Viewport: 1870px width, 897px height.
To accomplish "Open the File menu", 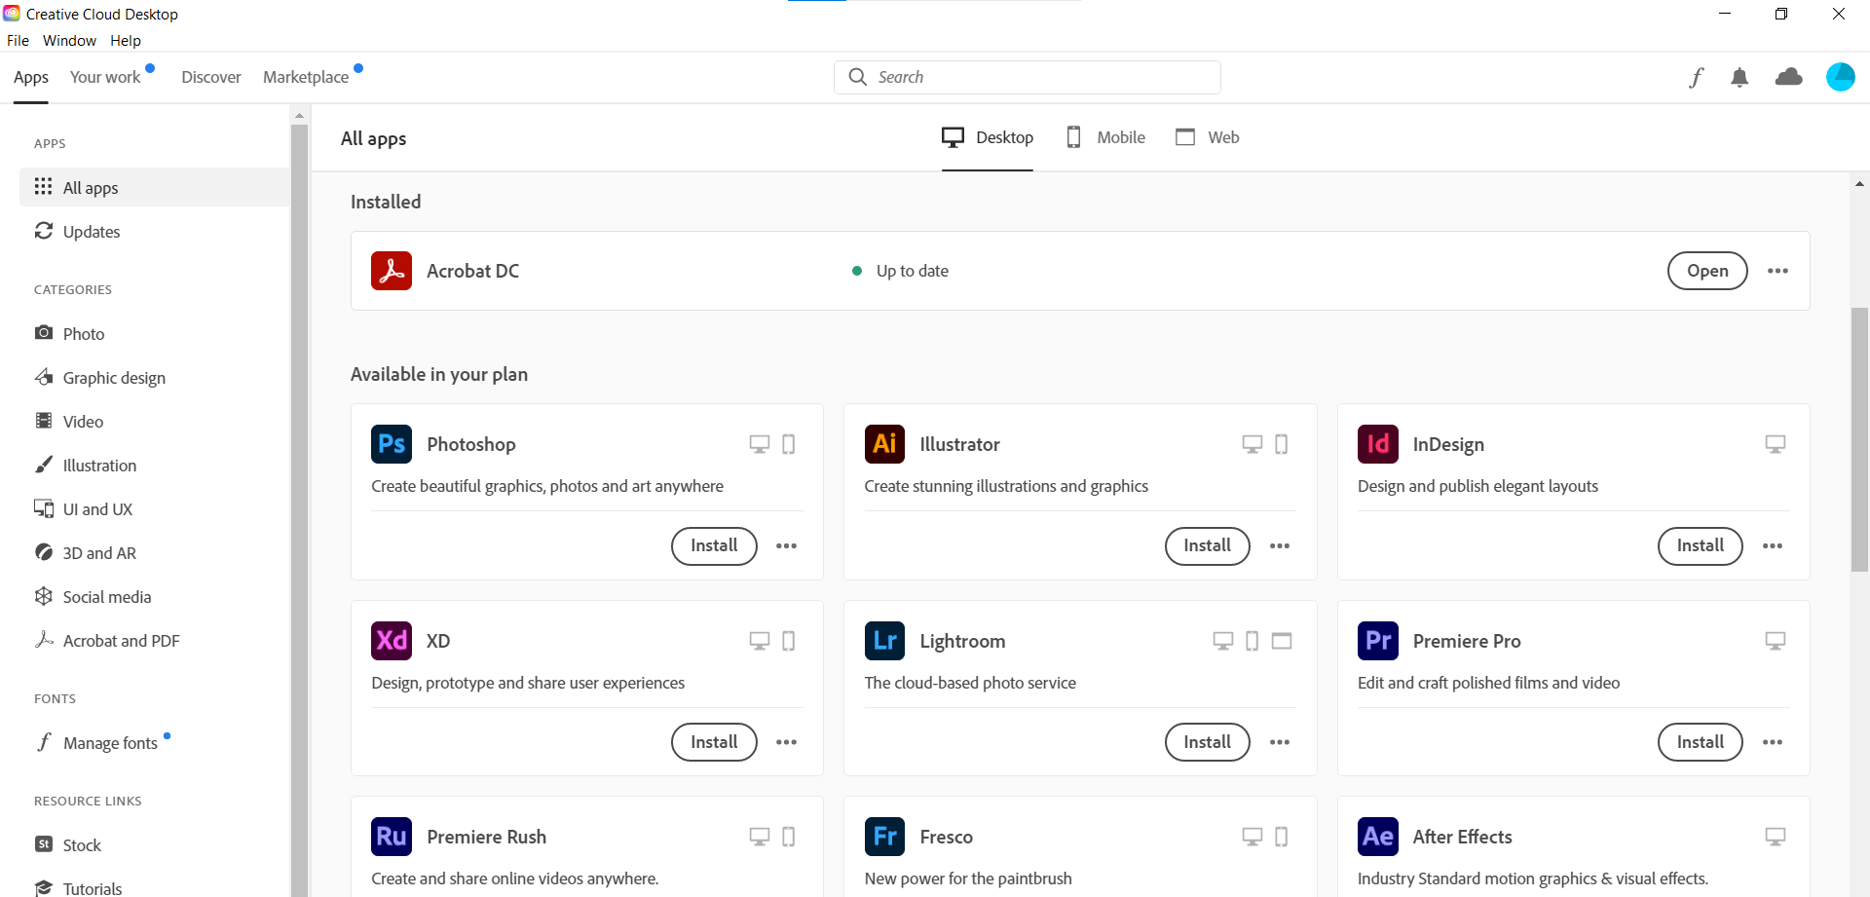I will pyautogui.click(x=18, y=41).
